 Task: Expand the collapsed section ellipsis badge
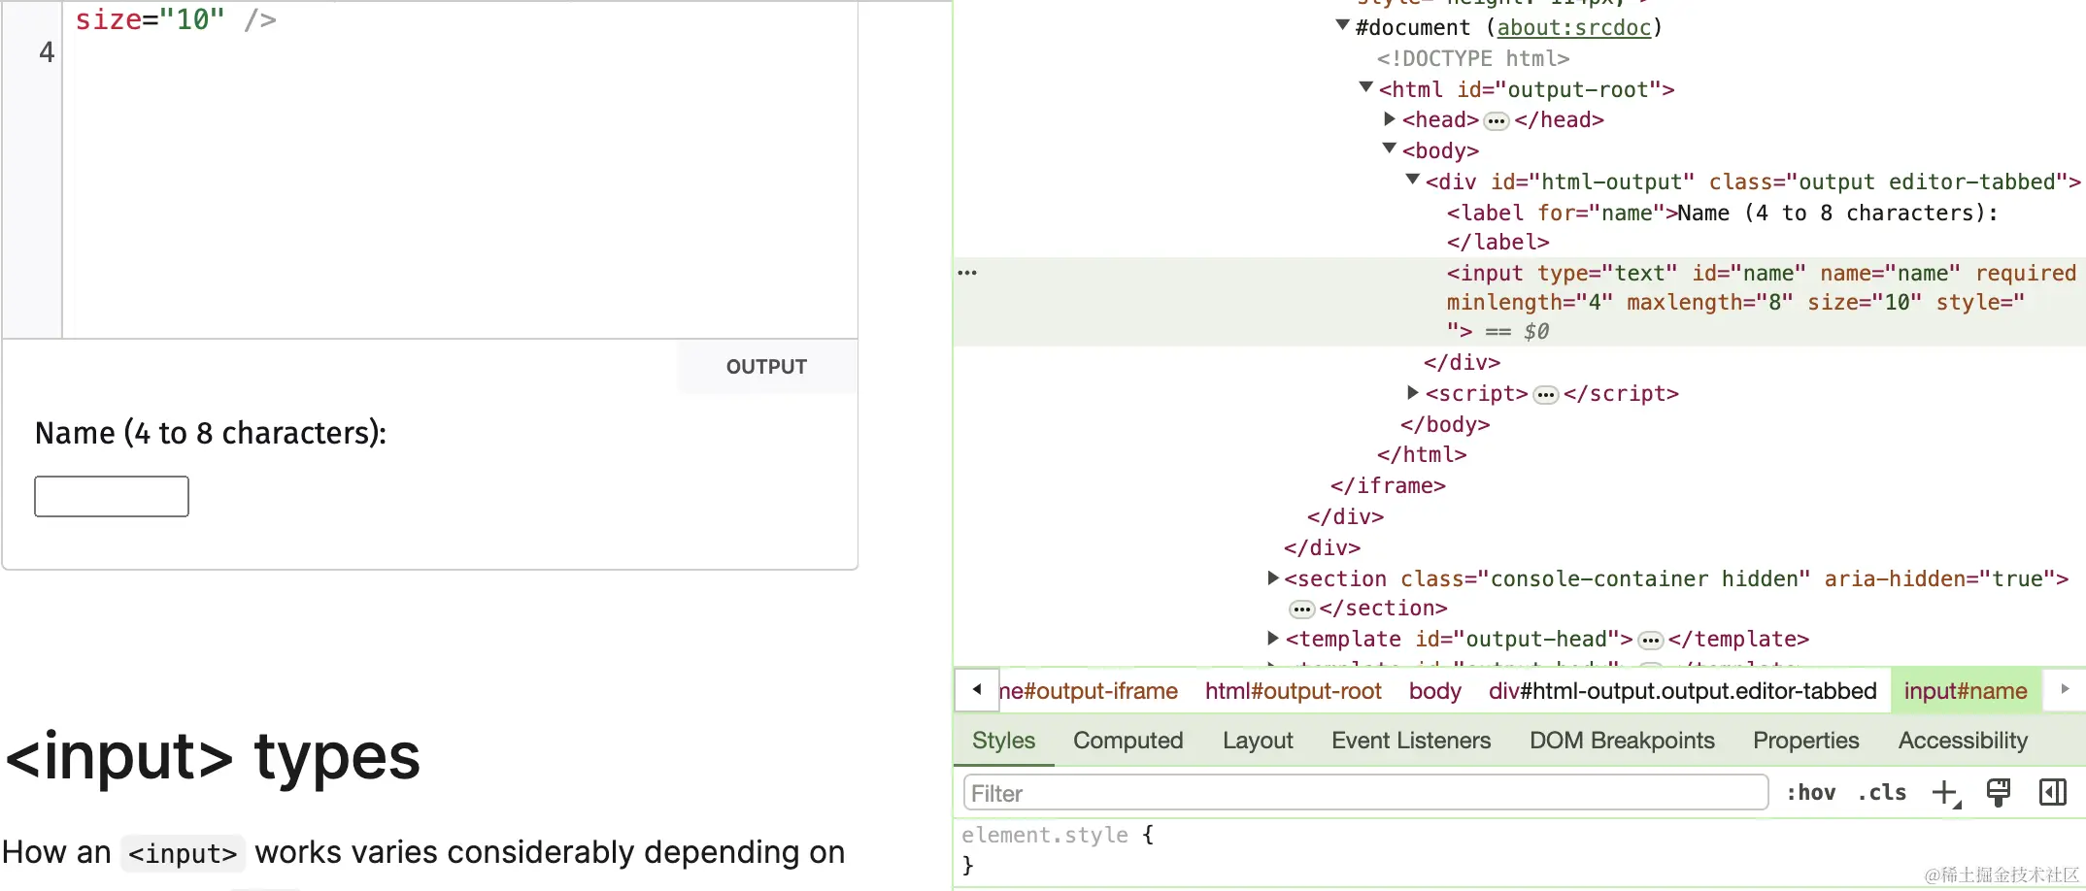[x=1301, y=610]
